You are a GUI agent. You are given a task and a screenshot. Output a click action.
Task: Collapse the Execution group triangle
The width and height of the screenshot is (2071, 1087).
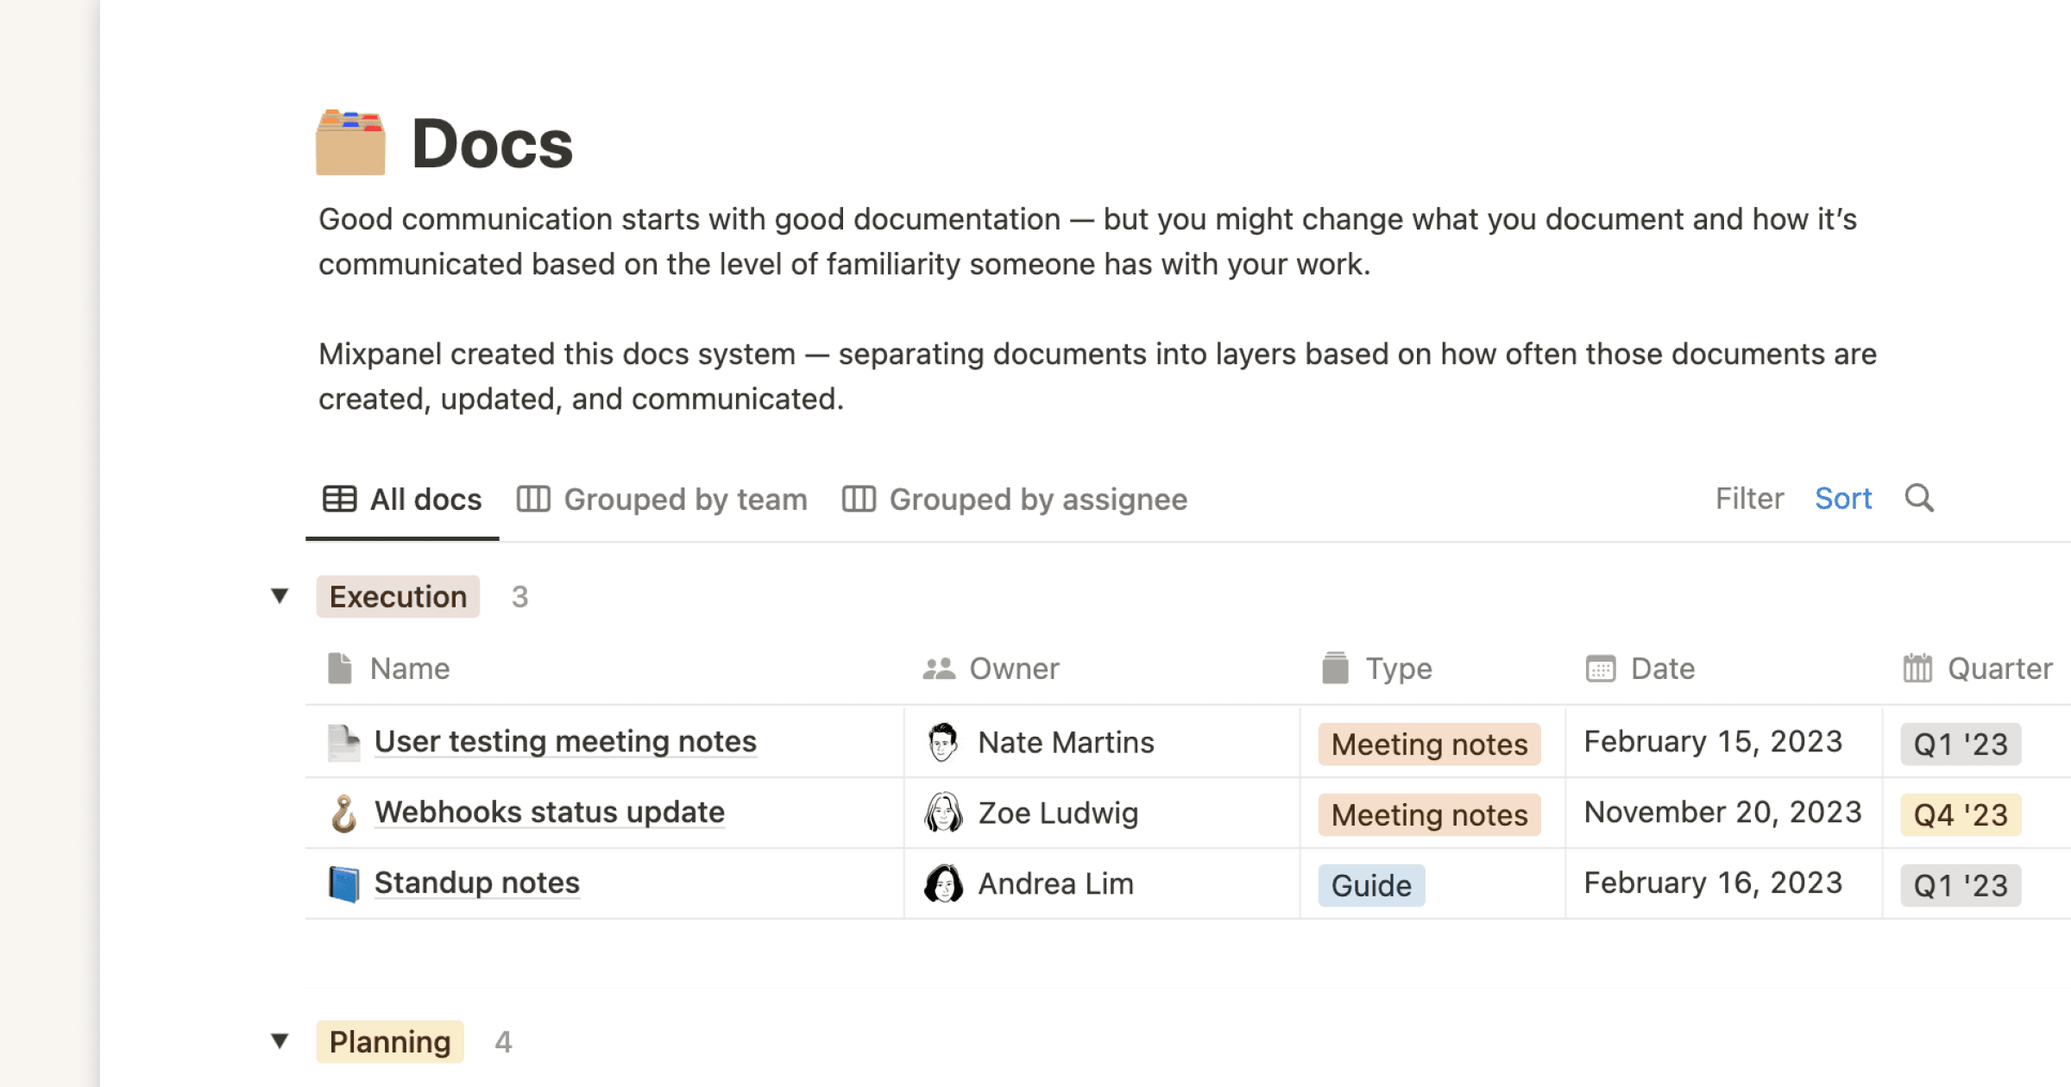281,596
